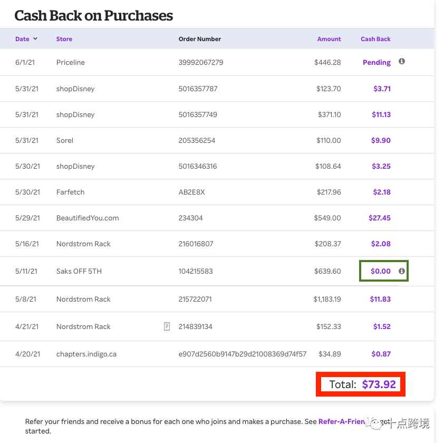Click the Order Number column header
The width and height of the screenshot is (444, 443).
200,39
